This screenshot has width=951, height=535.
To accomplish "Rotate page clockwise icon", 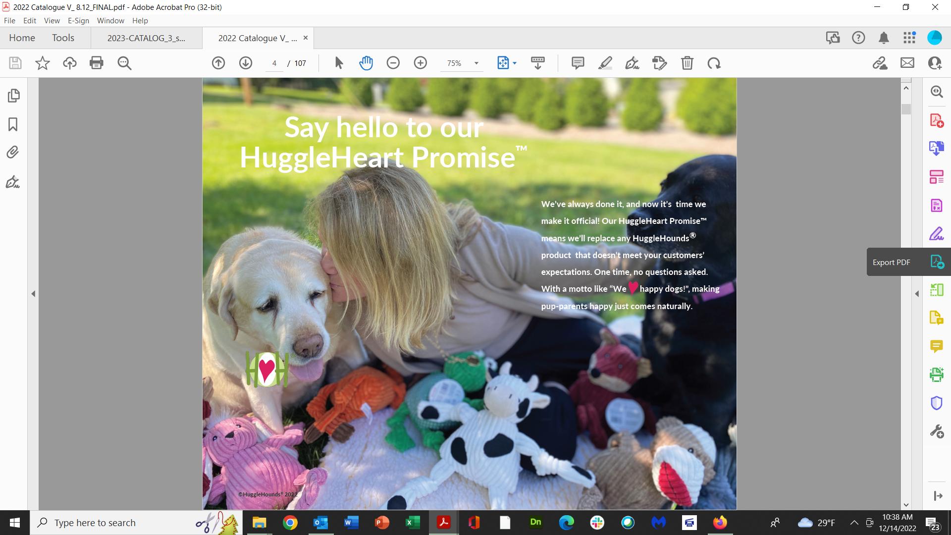I will coord(714,63).
